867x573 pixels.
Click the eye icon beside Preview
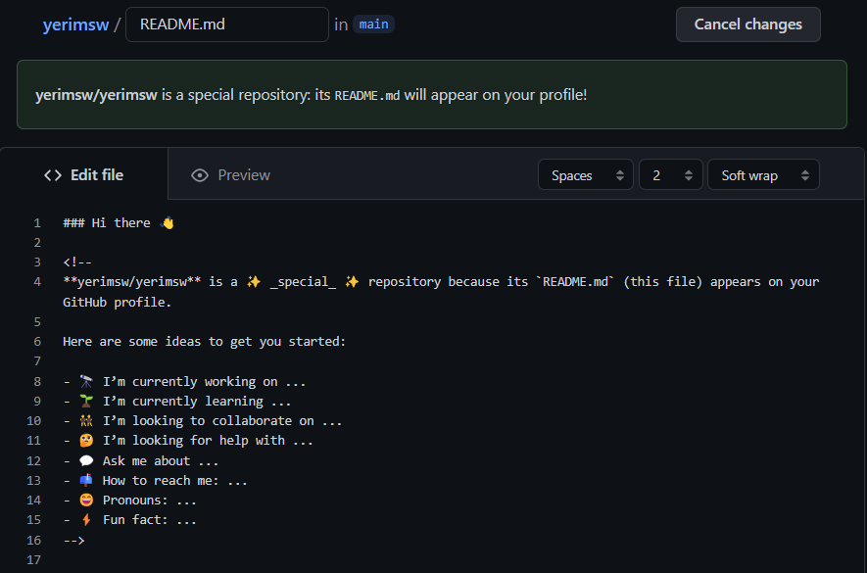click(x=200, y=175)
